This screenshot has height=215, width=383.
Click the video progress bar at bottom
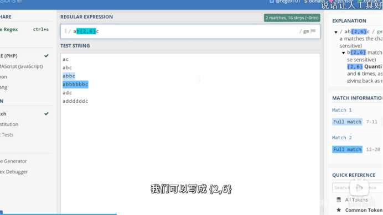coord(191,214)
